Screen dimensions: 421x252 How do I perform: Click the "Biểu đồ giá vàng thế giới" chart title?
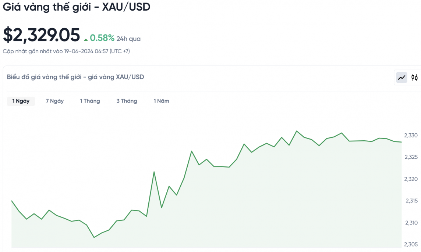point(75,77)
